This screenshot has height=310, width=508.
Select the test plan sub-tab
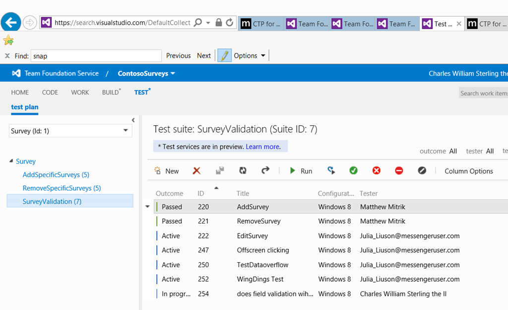click(x=25, y=107)
